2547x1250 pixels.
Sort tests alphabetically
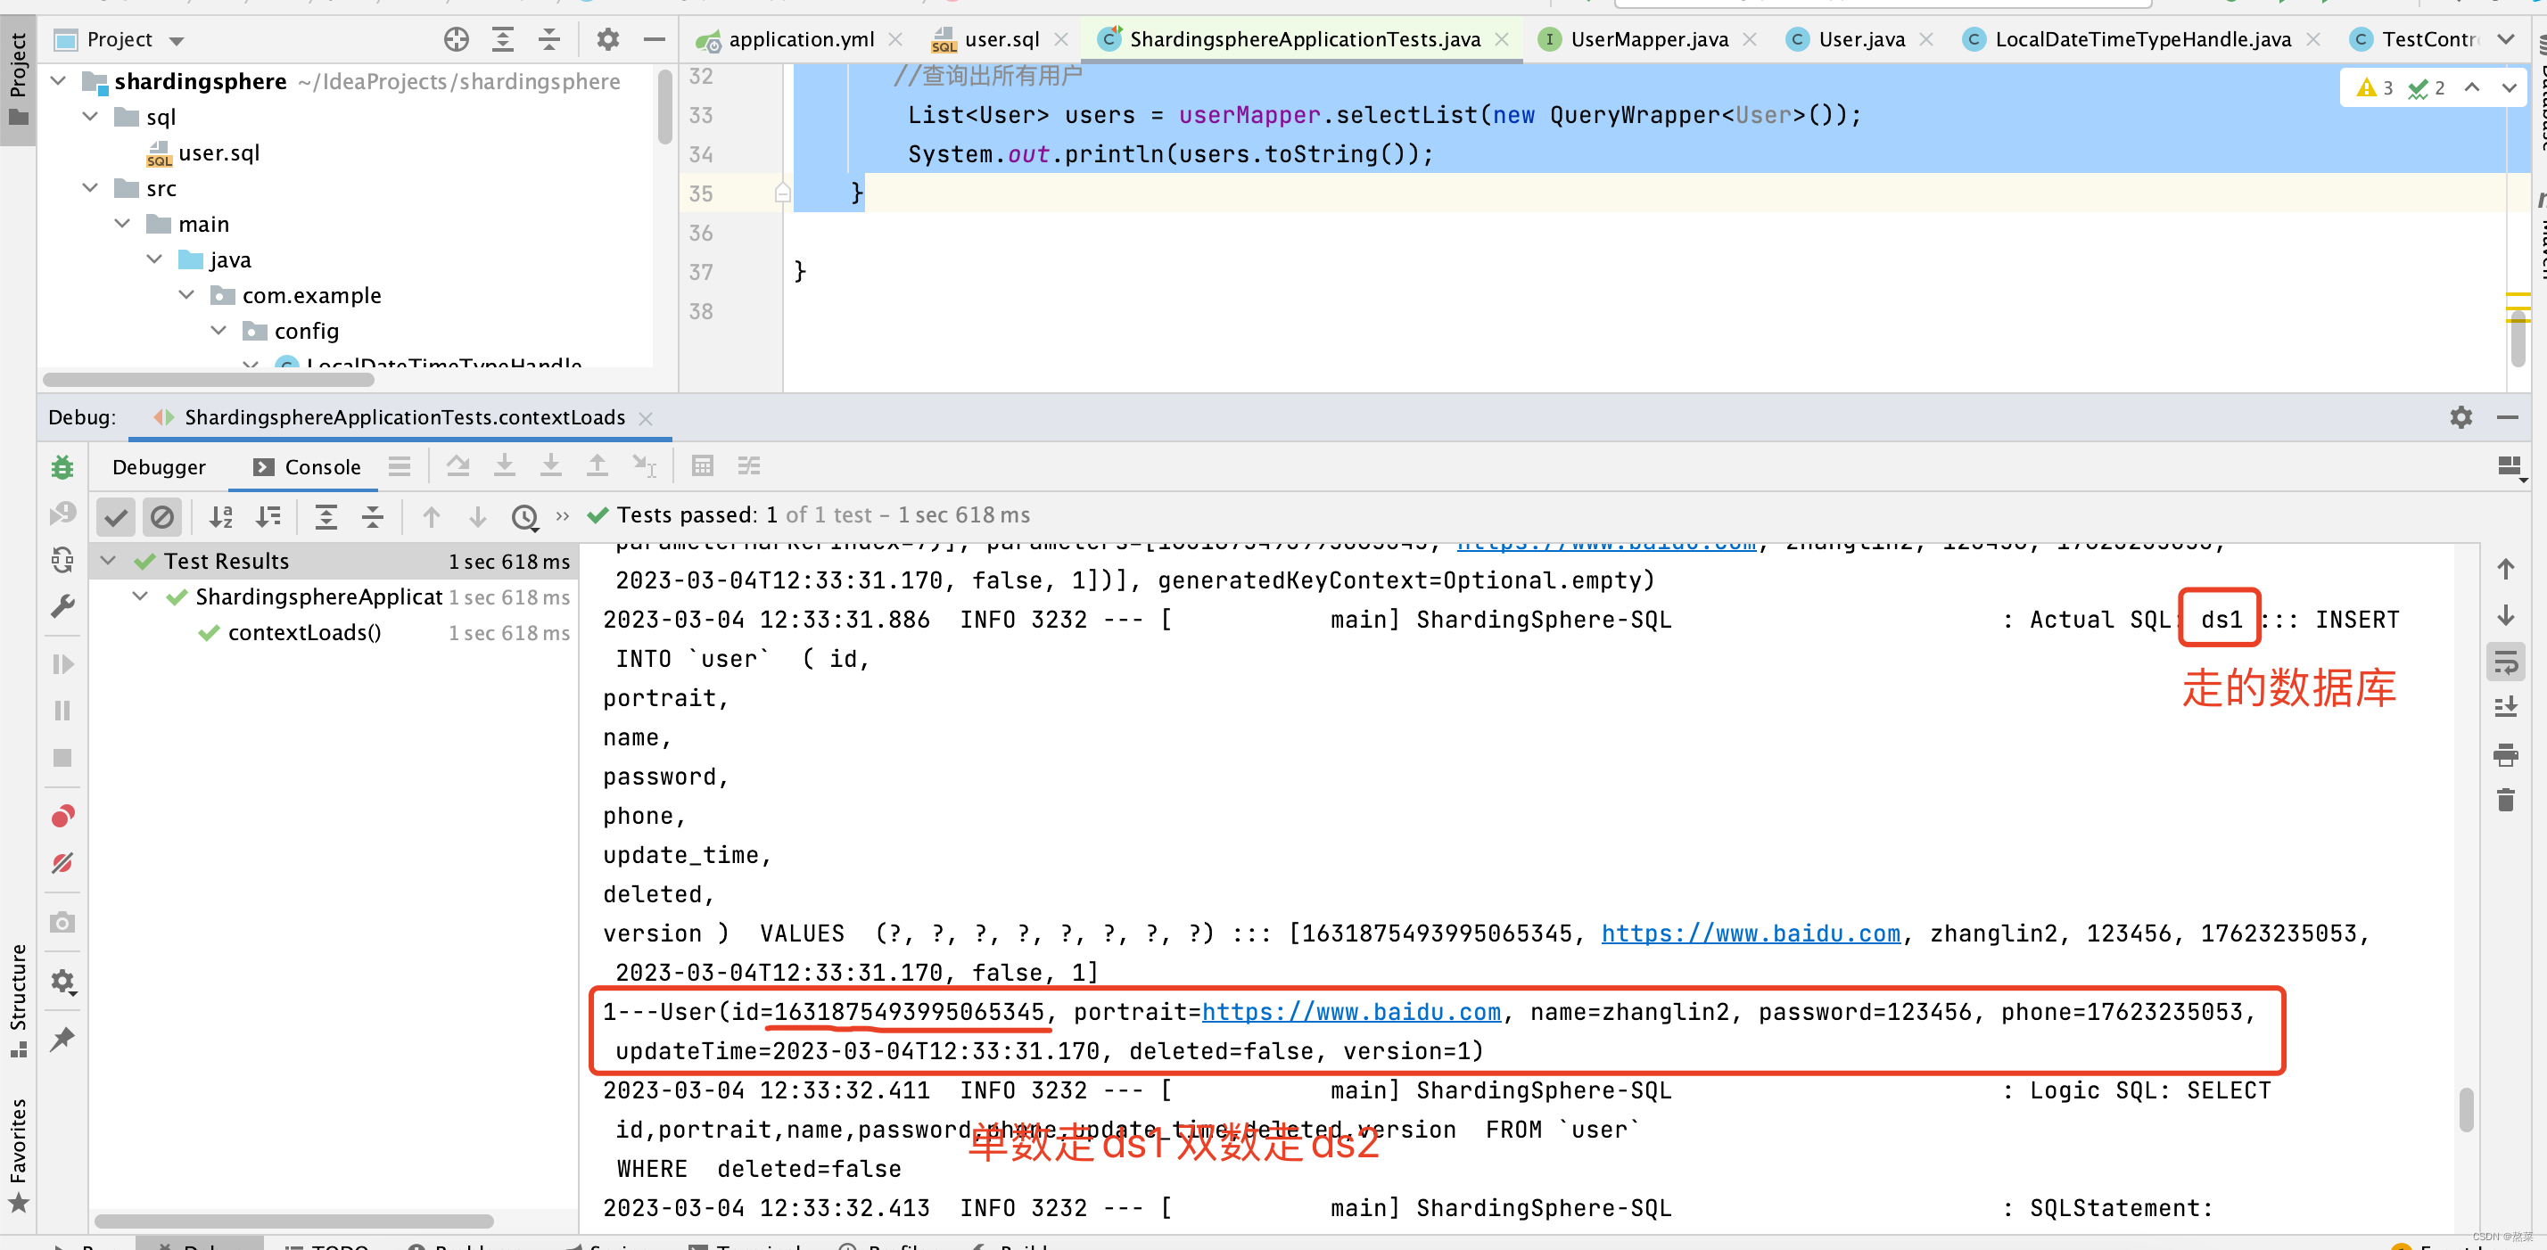[221, 516]
